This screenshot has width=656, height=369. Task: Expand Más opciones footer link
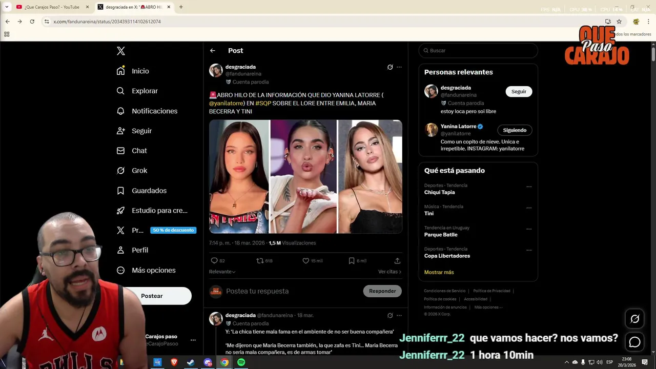[x=488, y=307]
